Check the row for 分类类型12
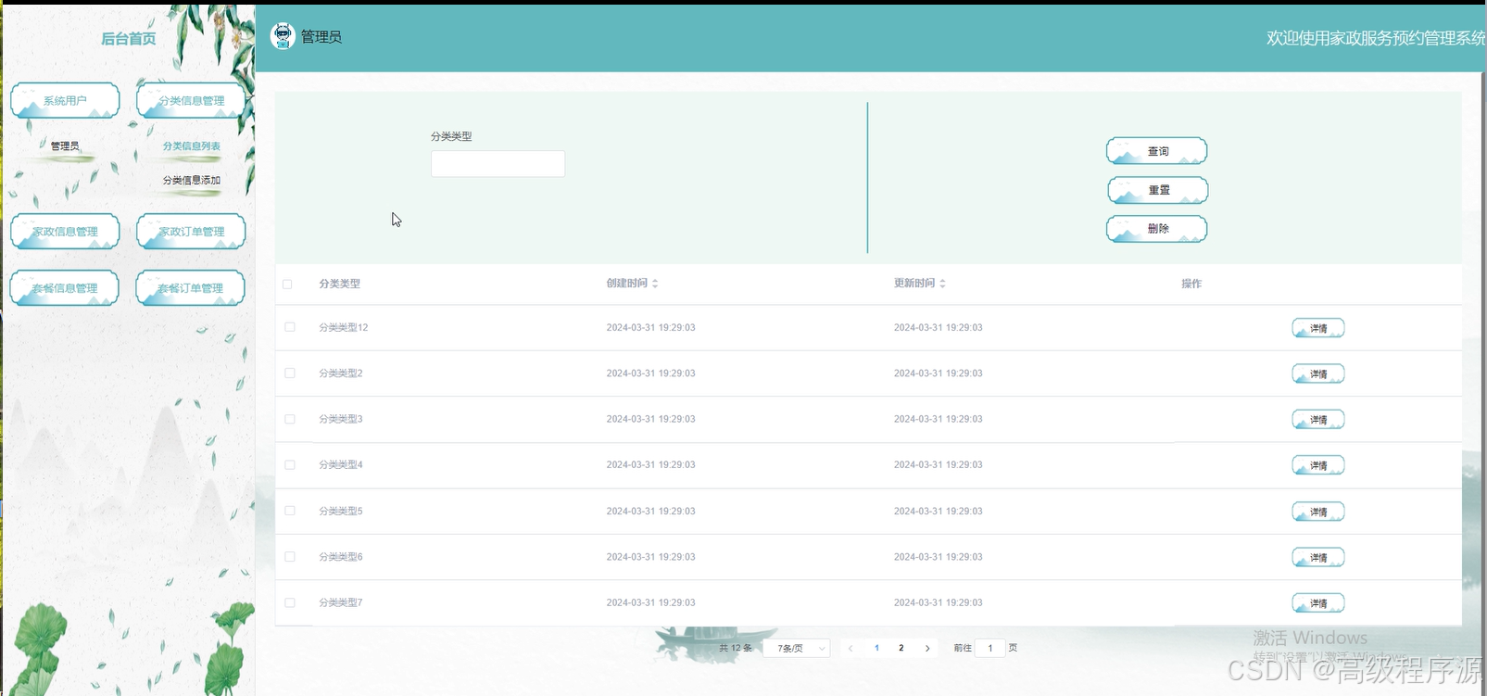Viewport: 1487px width, 696px height. pyautogui.click(x=290, y=327)
